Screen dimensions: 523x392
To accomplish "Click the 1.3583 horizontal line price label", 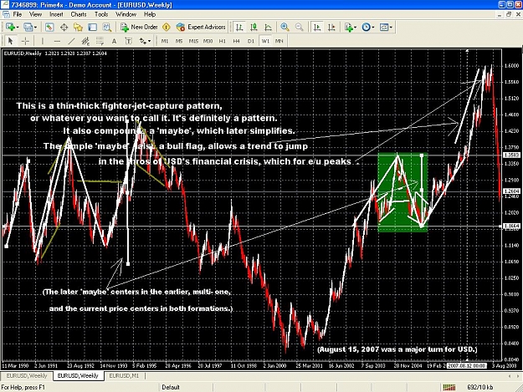I will pyautogui.click(x=511, y=155).
